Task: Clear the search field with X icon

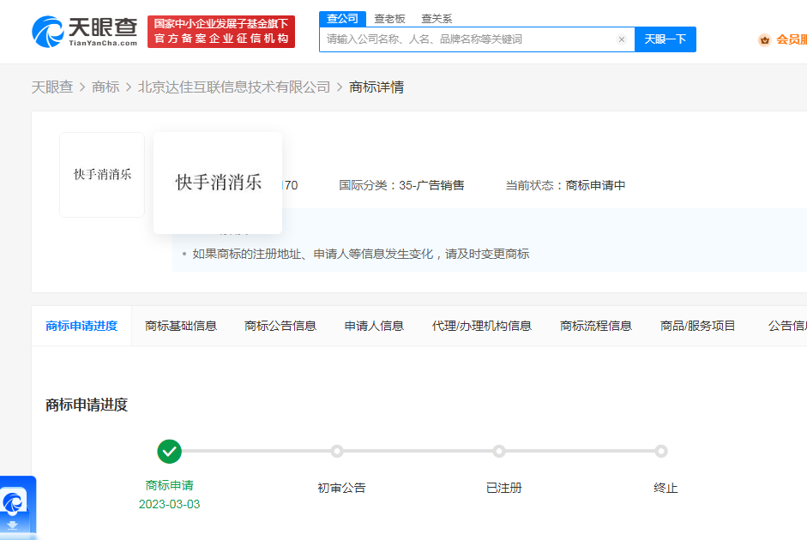Action: click(x=622, y=39)
